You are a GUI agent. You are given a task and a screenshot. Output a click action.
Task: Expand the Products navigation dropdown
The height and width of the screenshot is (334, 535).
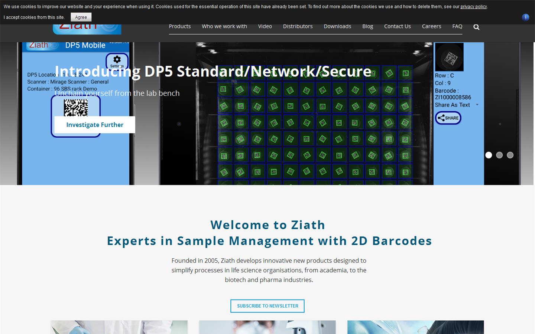pyautogui.click(x=180, y=26)
